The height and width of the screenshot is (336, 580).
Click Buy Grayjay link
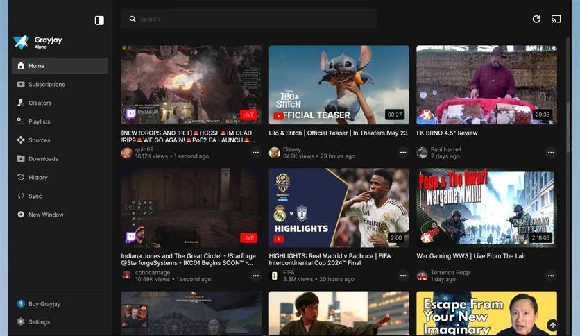pyautogui.click(x=44, y=304)
